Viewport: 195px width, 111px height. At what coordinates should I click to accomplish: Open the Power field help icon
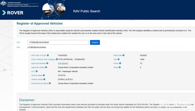120,63
